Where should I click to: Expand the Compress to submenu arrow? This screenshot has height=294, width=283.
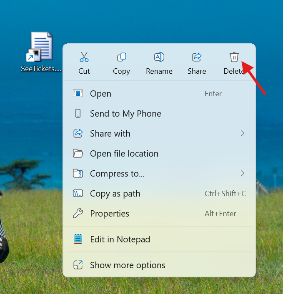[243, 173]
